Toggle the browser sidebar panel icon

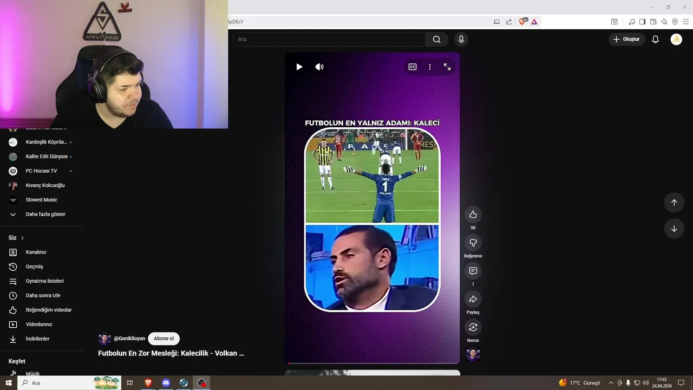642,22
